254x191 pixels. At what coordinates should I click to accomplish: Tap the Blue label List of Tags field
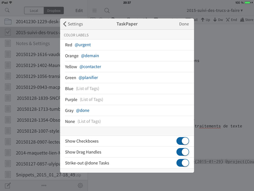click(87, 89)
